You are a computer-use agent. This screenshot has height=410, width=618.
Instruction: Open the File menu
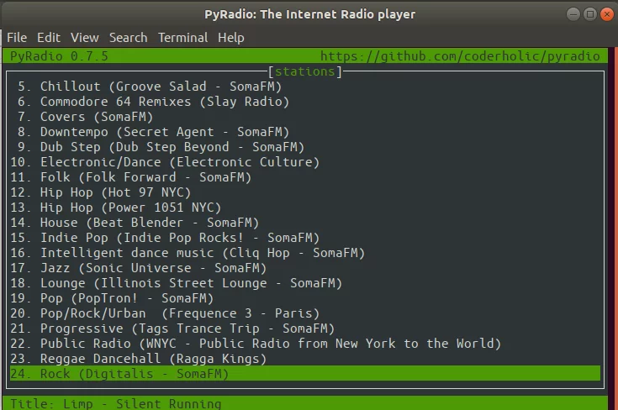17,38
